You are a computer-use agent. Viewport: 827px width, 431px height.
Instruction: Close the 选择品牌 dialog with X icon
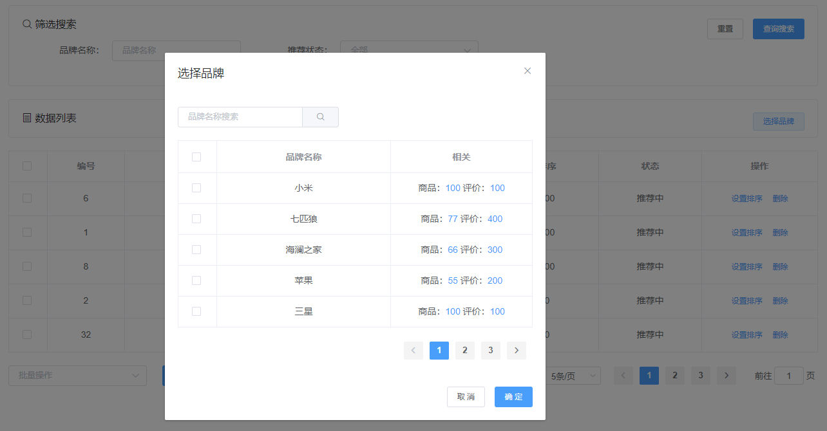[x=528, y=71]
